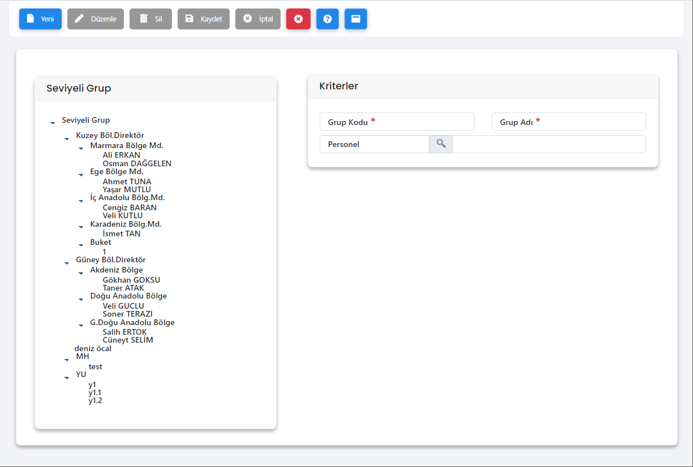
Task: Click the Ege Bölge Md. label
Action: coord(117,171)
